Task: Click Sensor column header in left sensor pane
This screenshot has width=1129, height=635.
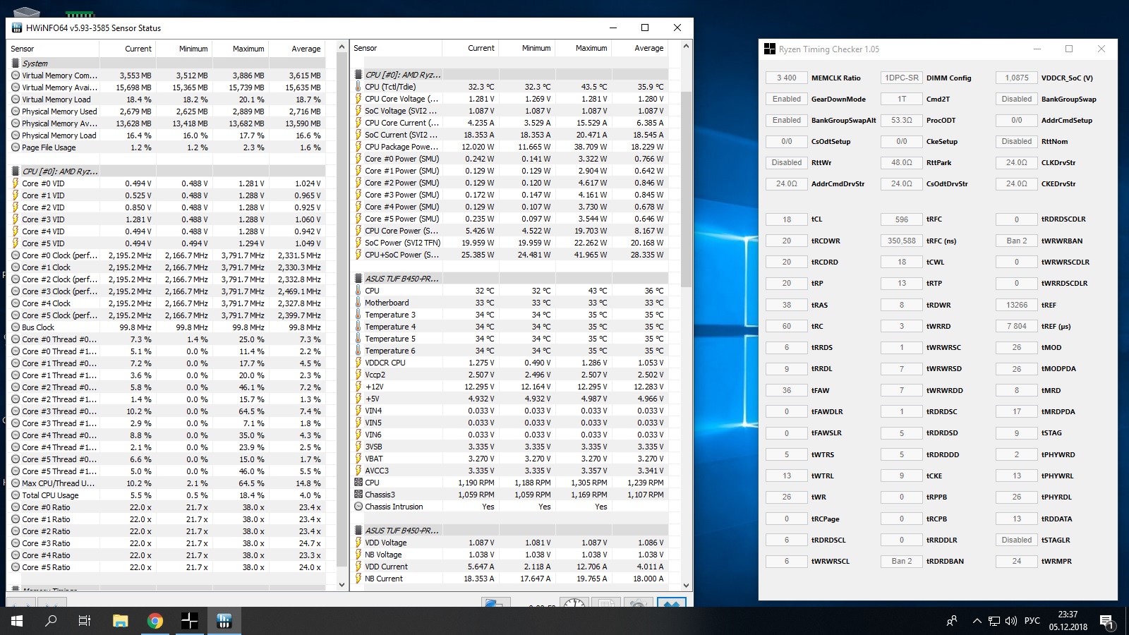Action: click(x=53, y=49)
